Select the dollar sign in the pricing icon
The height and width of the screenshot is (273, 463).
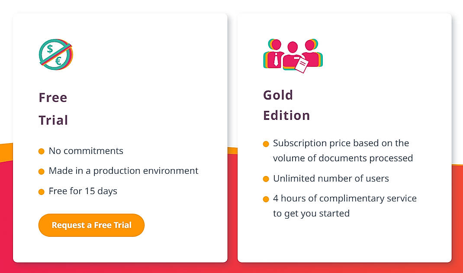48,48
